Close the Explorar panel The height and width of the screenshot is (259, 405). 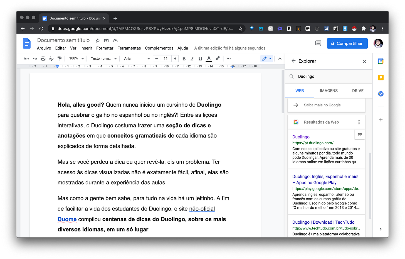[x=364, y=61]
